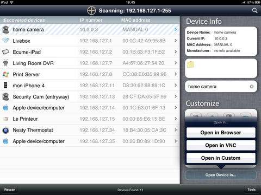Tap the Nesty Thermostat round icon
Screen dimensions: 261x195
tap(5, 130)
